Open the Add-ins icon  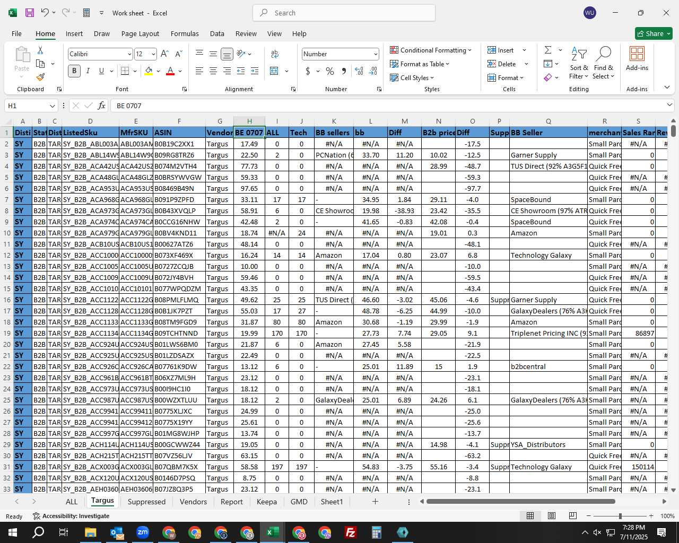coord(637,59)
